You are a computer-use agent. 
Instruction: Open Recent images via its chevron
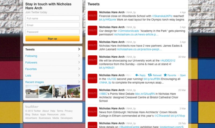click(79, 82)
